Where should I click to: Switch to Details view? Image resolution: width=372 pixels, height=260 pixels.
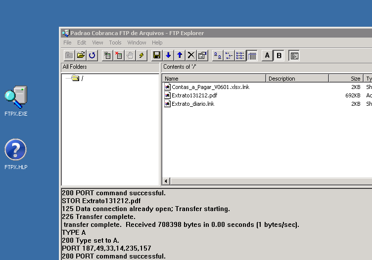coord(252,55)
